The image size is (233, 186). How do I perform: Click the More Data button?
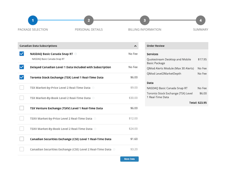129,159
